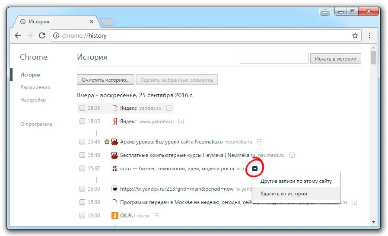
Task: Check the 18:05 www.yandex.ru entry checkbox
Action: [x=82, y=121]
